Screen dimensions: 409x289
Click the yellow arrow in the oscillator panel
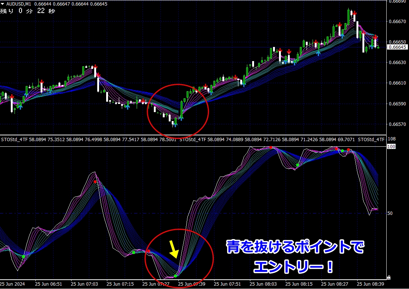tap(173, 249)
